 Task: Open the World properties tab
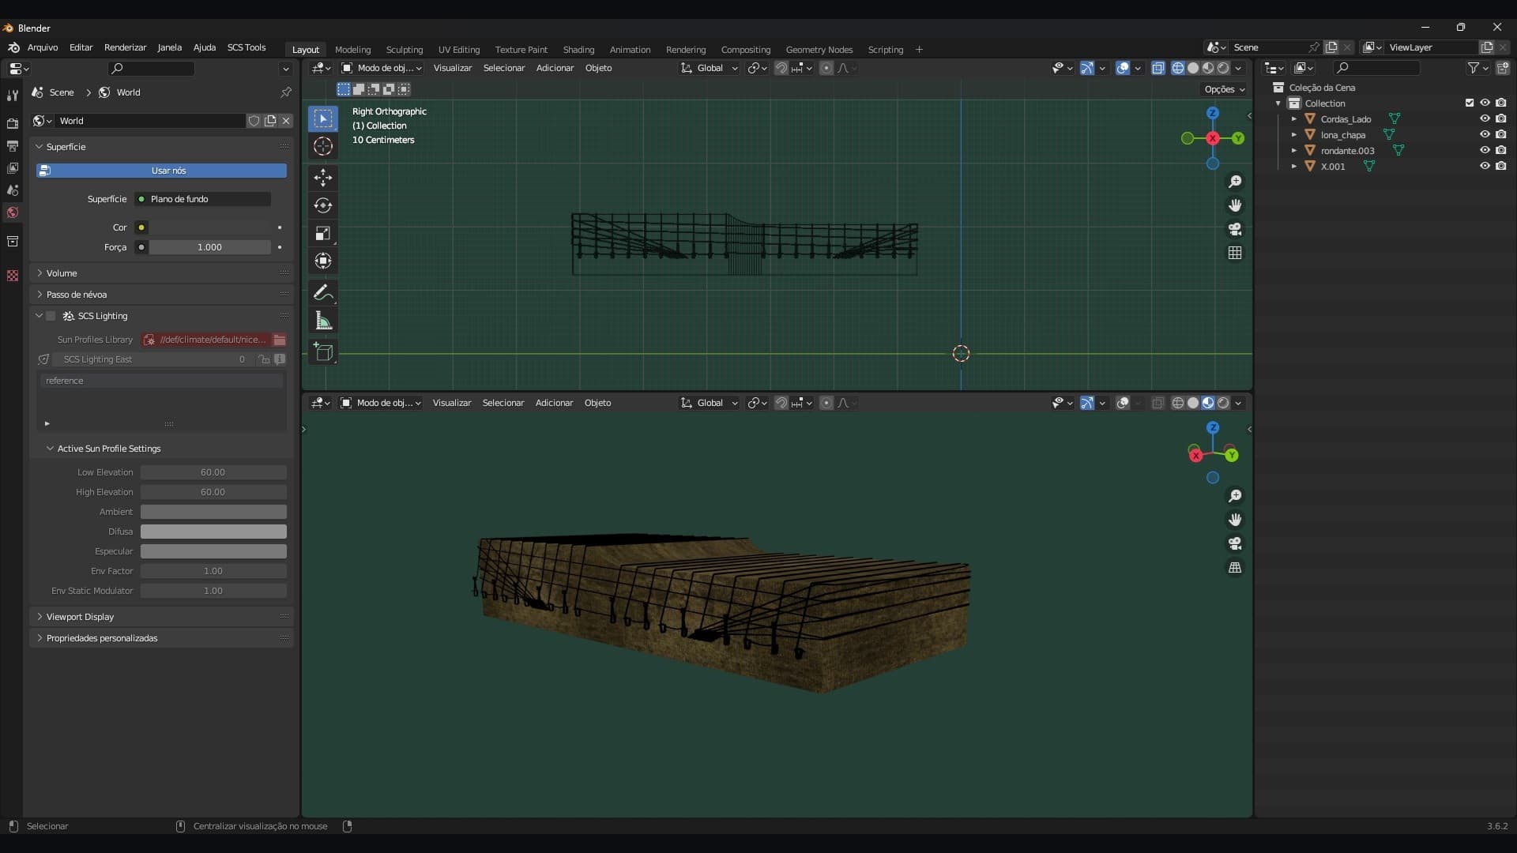12,212
